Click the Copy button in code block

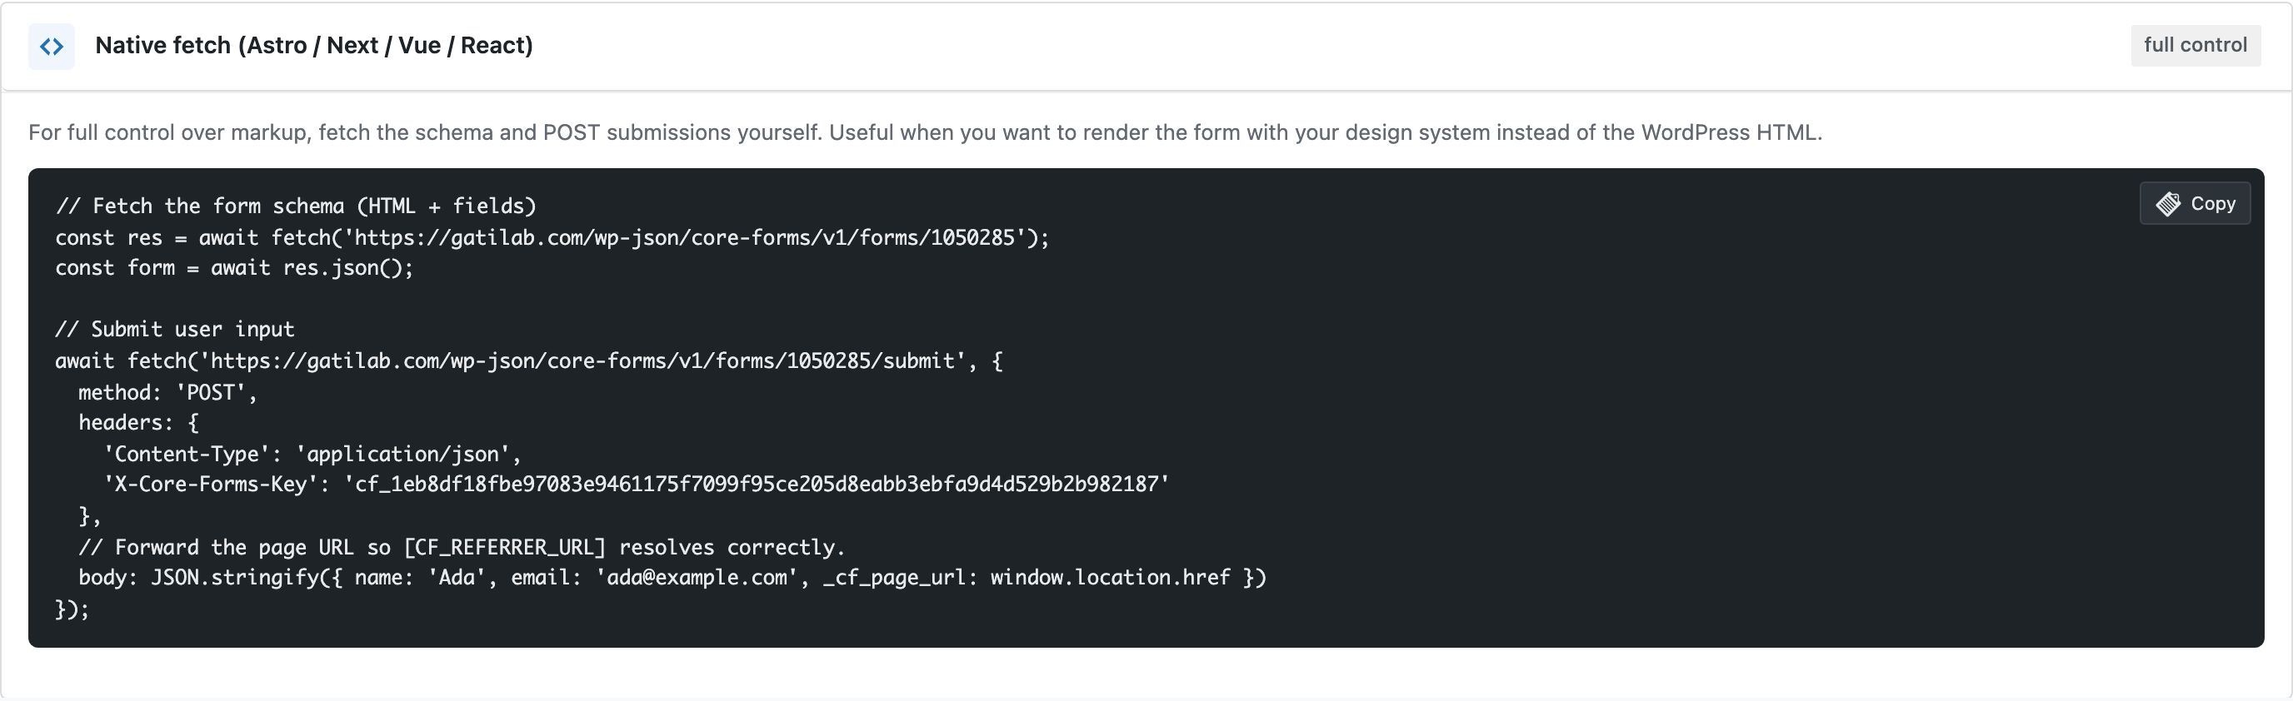pos(2194,204)
